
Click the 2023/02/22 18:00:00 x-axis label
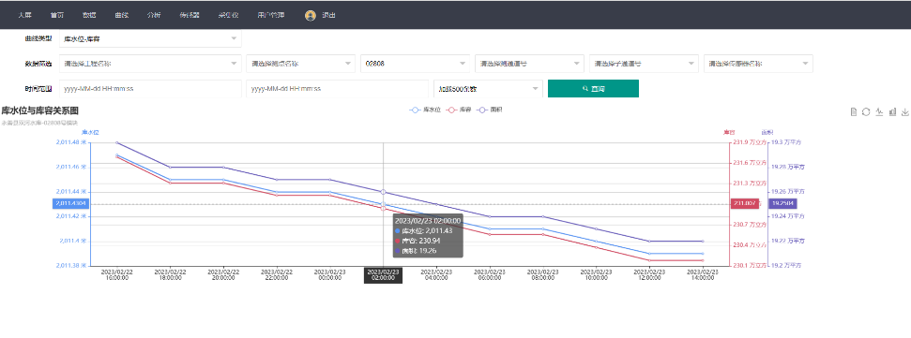coord(171,275)
